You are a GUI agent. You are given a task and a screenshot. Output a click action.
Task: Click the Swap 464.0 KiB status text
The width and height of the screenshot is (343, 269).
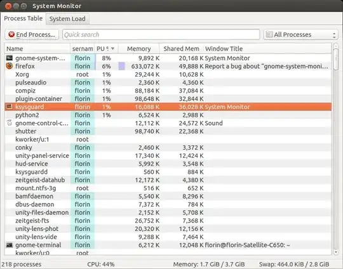(294, 264)
